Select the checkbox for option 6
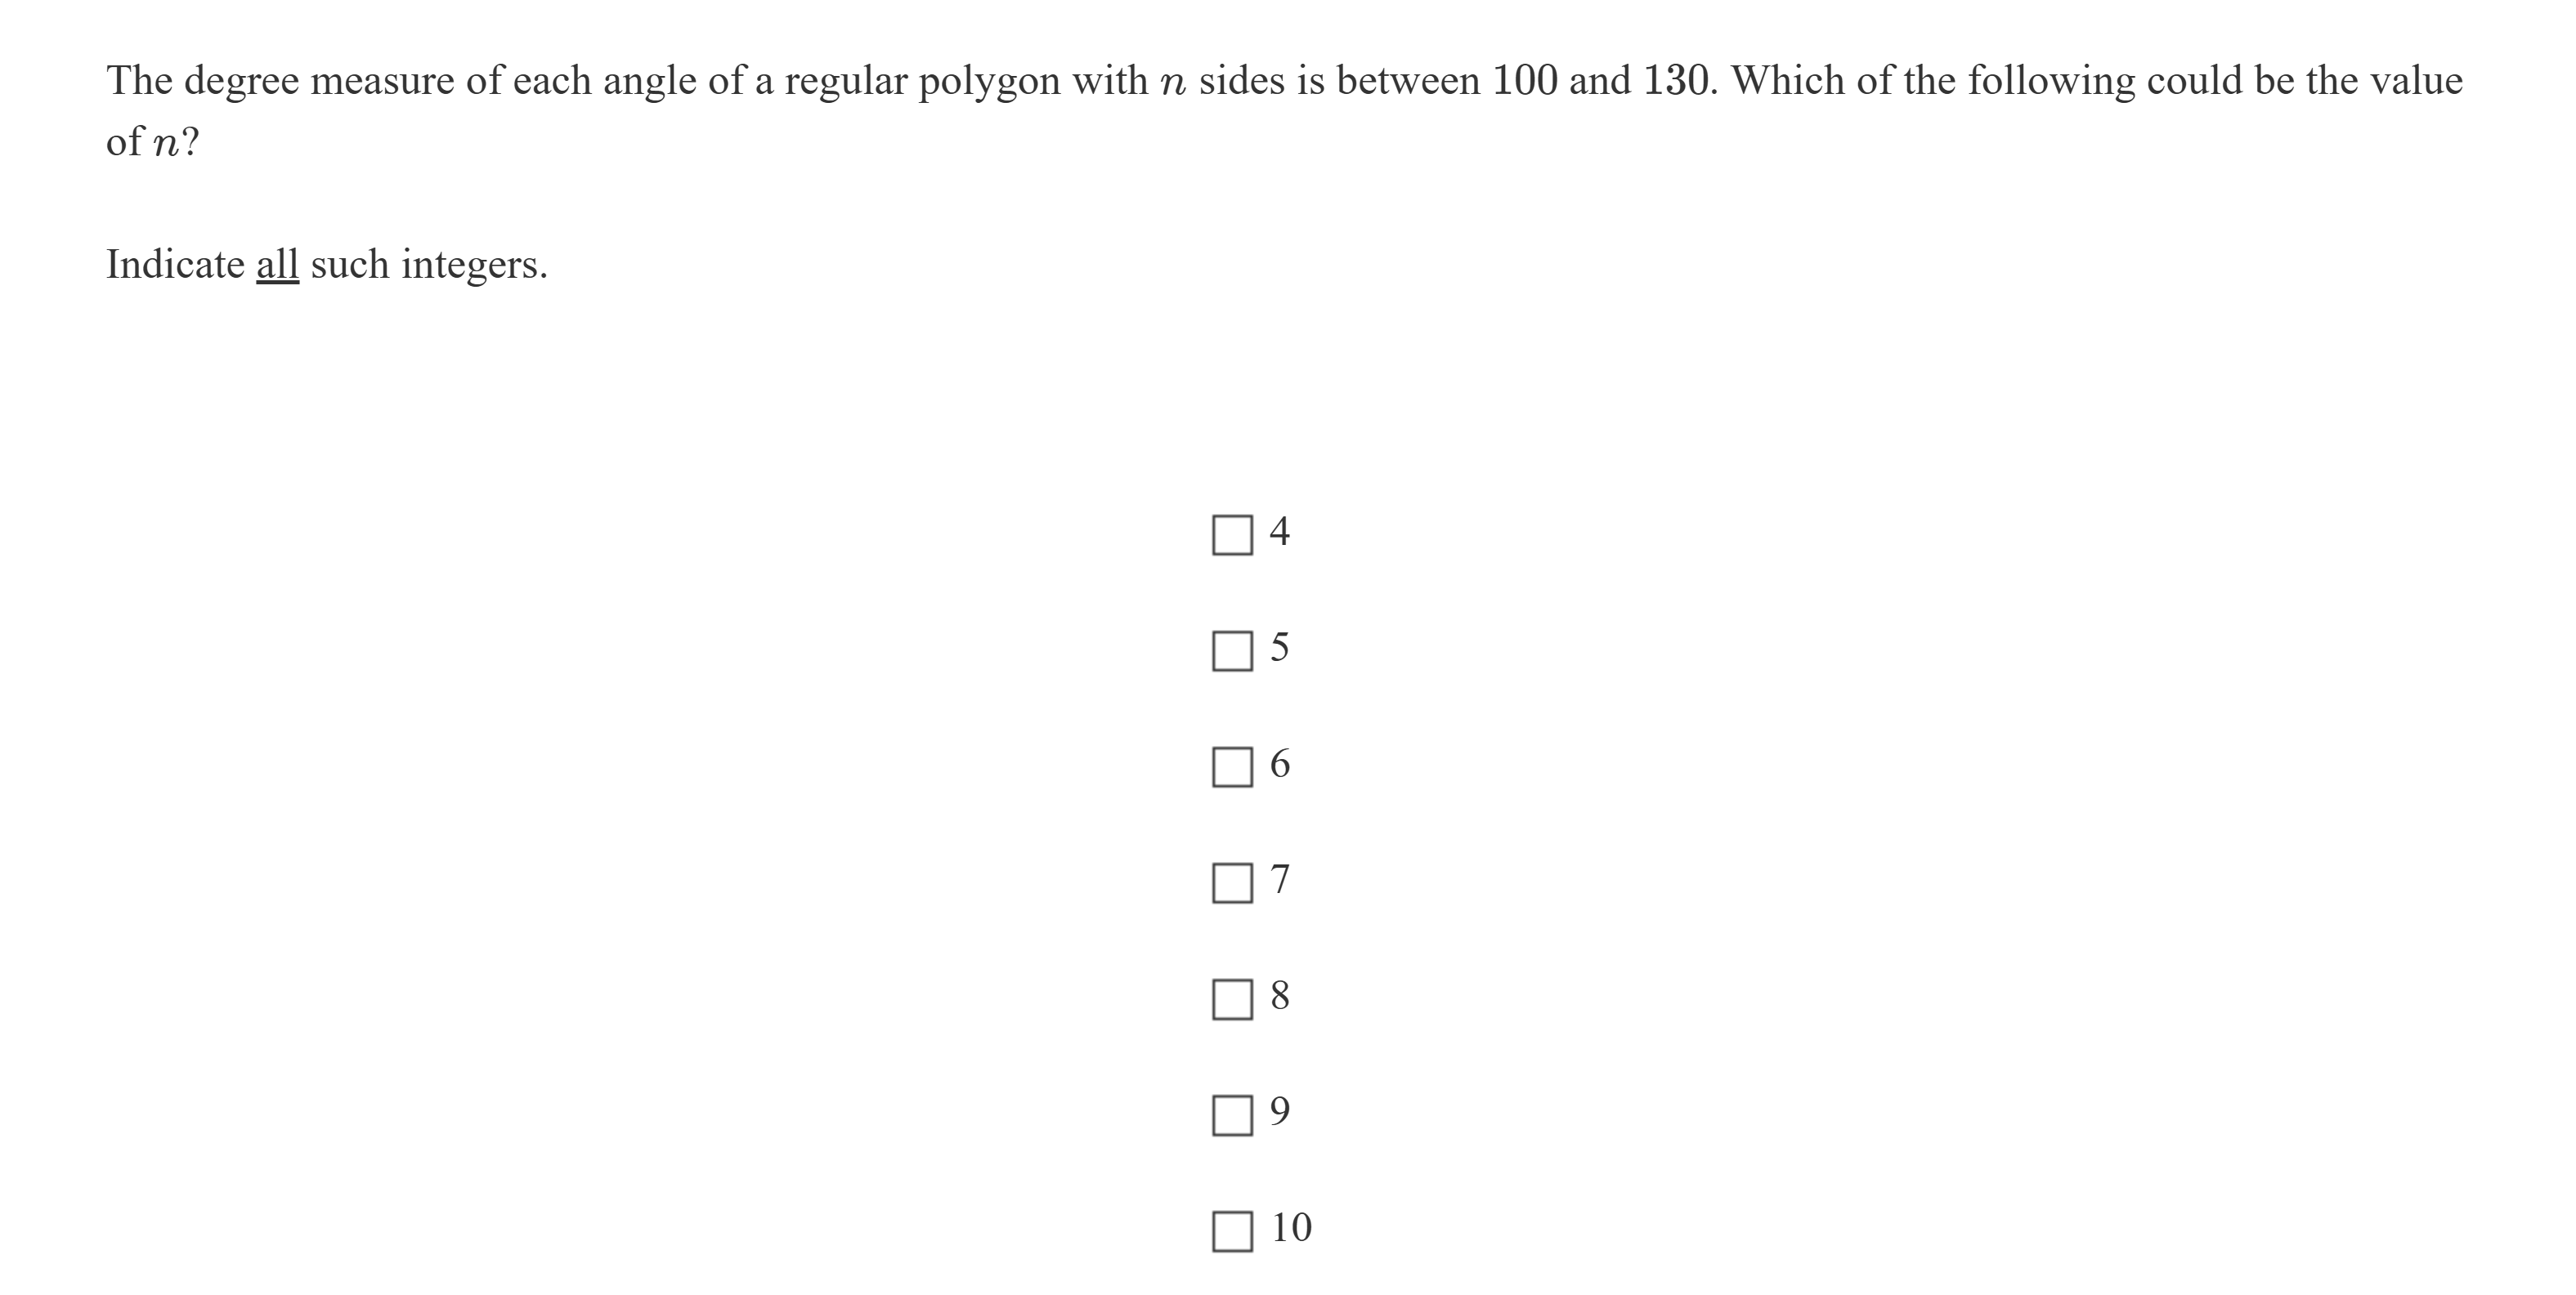The height and width of the screenshot is (1295, 2576). 1232,766
